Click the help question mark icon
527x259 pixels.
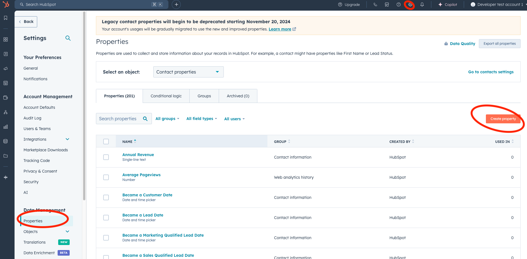click(399, 5)
